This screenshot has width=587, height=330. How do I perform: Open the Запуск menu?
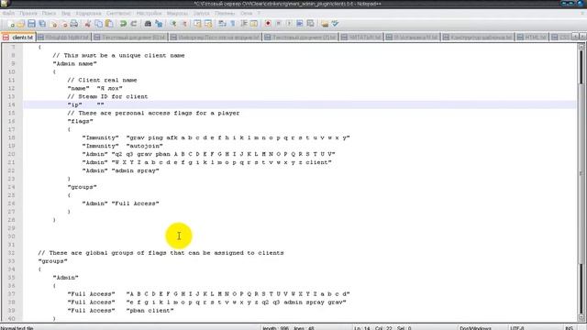201,13
